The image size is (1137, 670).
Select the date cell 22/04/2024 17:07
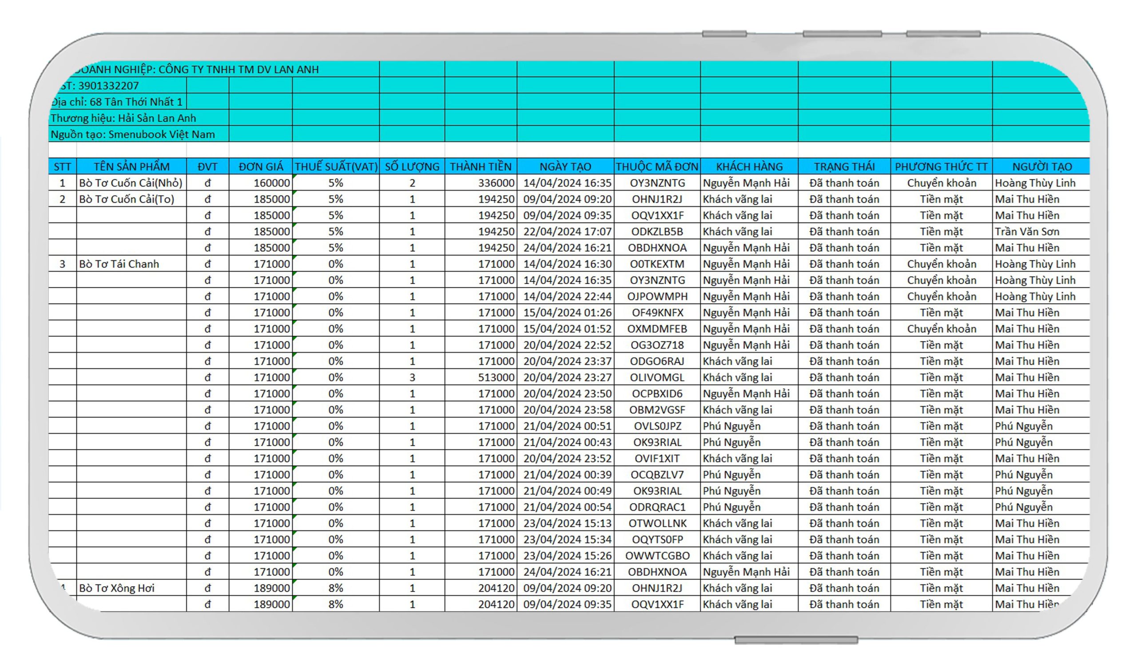[x=567, y=232]
